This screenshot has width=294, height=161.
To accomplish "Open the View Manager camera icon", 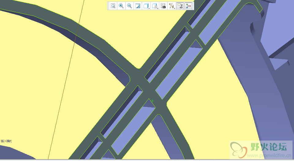I will click(163, 6).
